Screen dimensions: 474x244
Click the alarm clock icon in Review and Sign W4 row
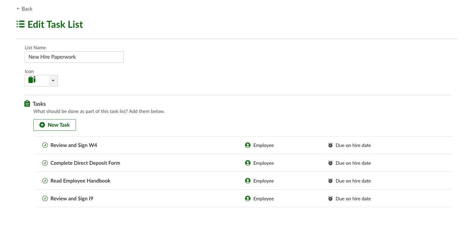[330, 145]
